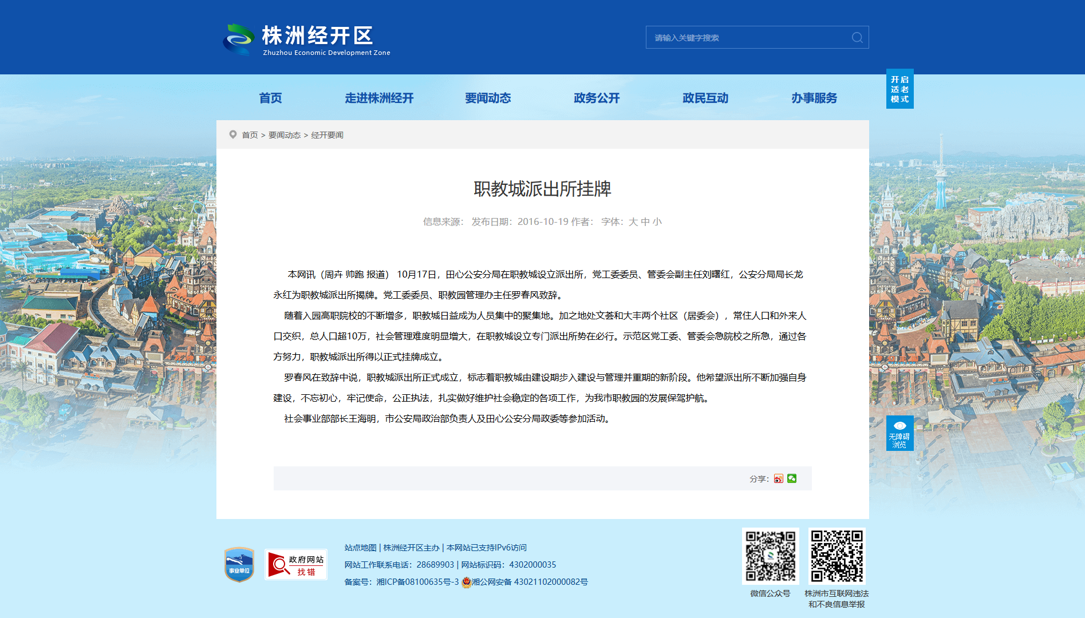Click the 事业单位 shield emblem

pos(239,565)
